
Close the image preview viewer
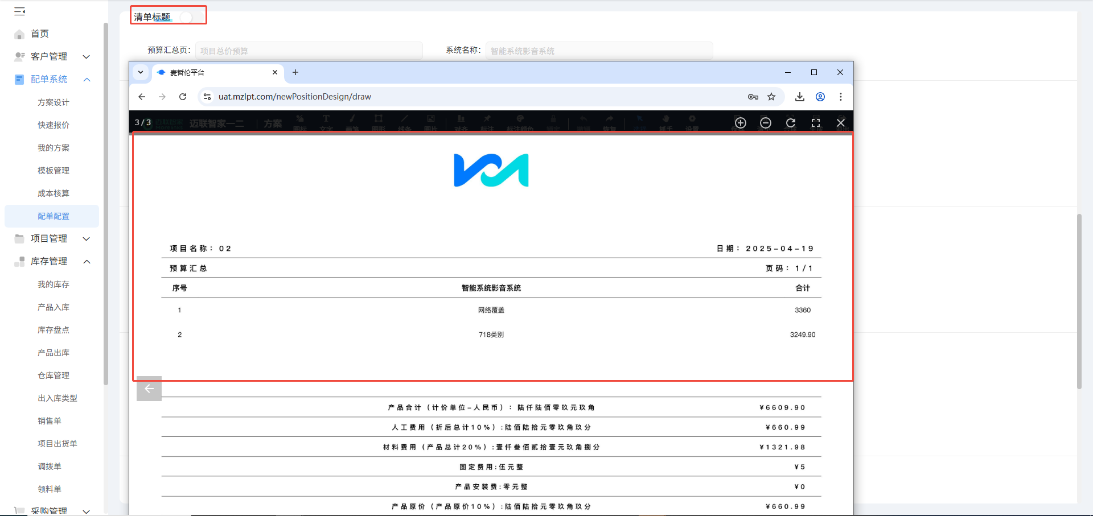pos(841,123)
